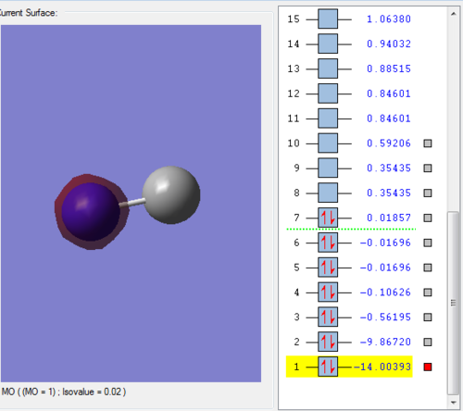The width and height of the screenshot is (463, 411).
Task: Select energy value -9.86720
Action: (x=385, y=342)
